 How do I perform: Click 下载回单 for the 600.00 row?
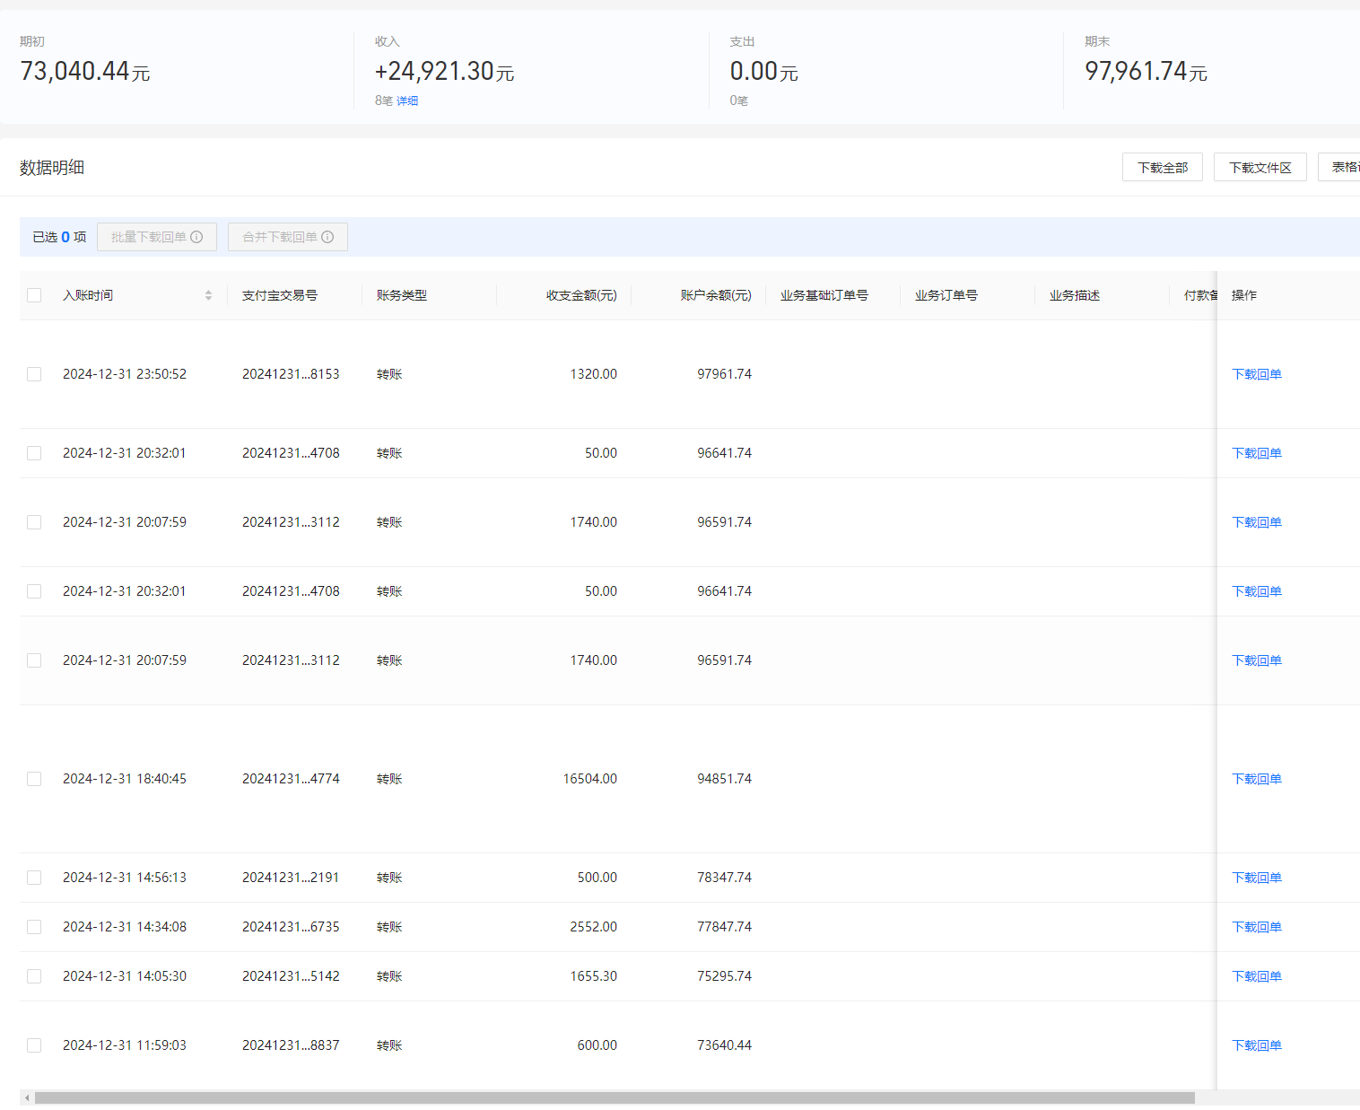[x=1257, y=1045]
